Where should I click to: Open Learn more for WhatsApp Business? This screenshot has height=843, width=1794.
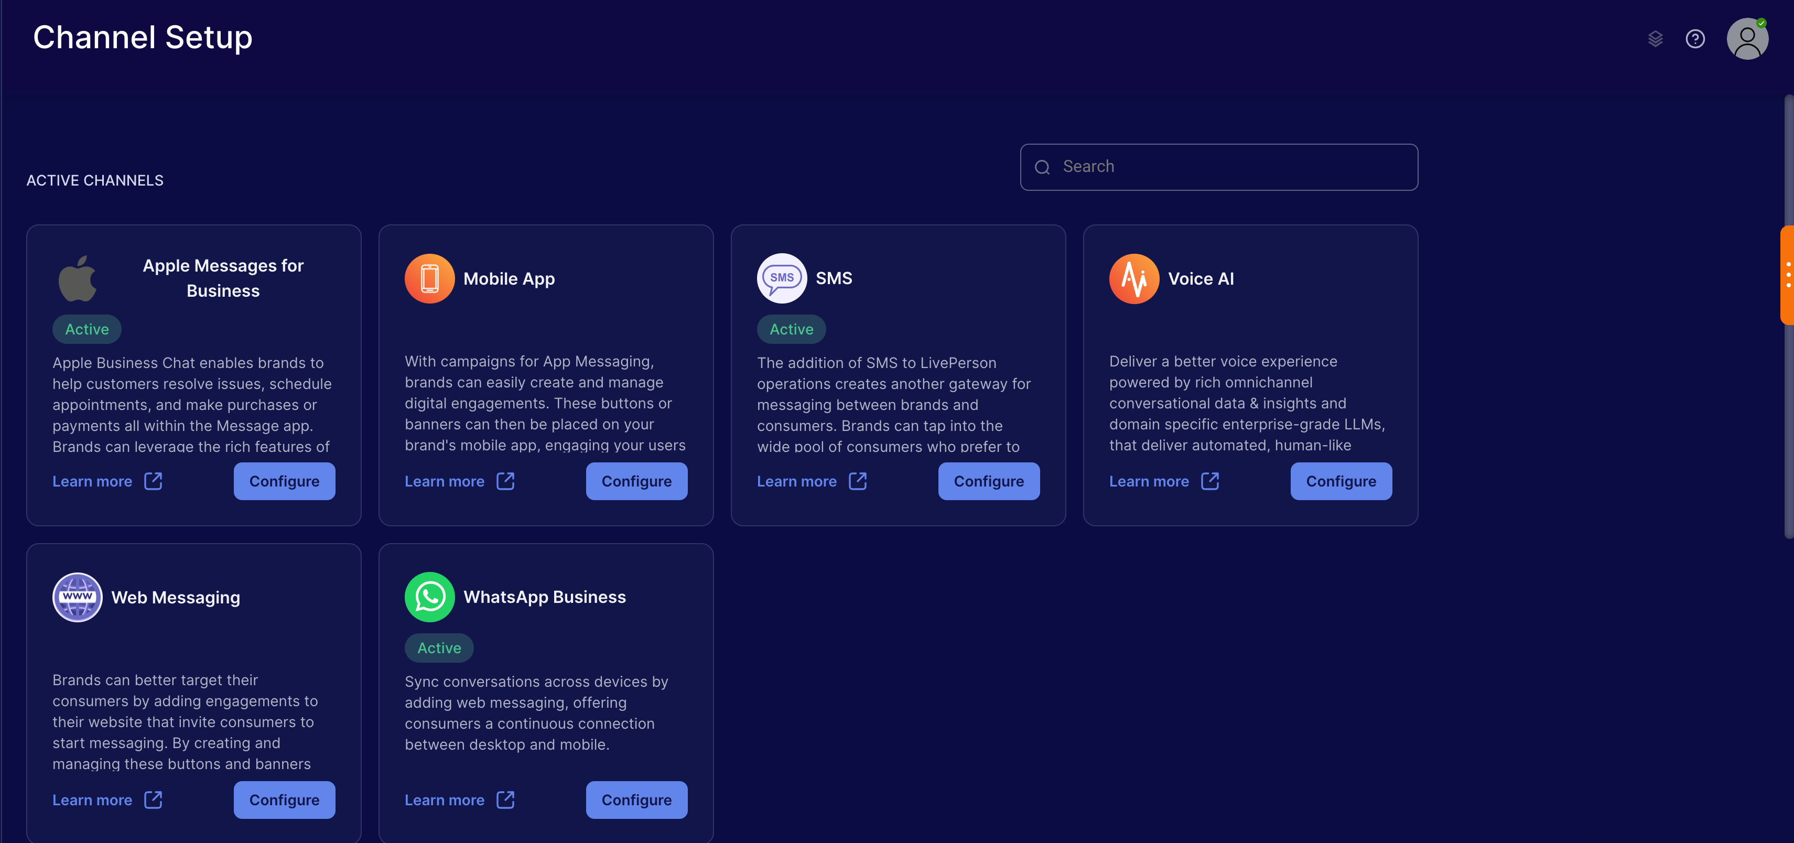[445, 801]
